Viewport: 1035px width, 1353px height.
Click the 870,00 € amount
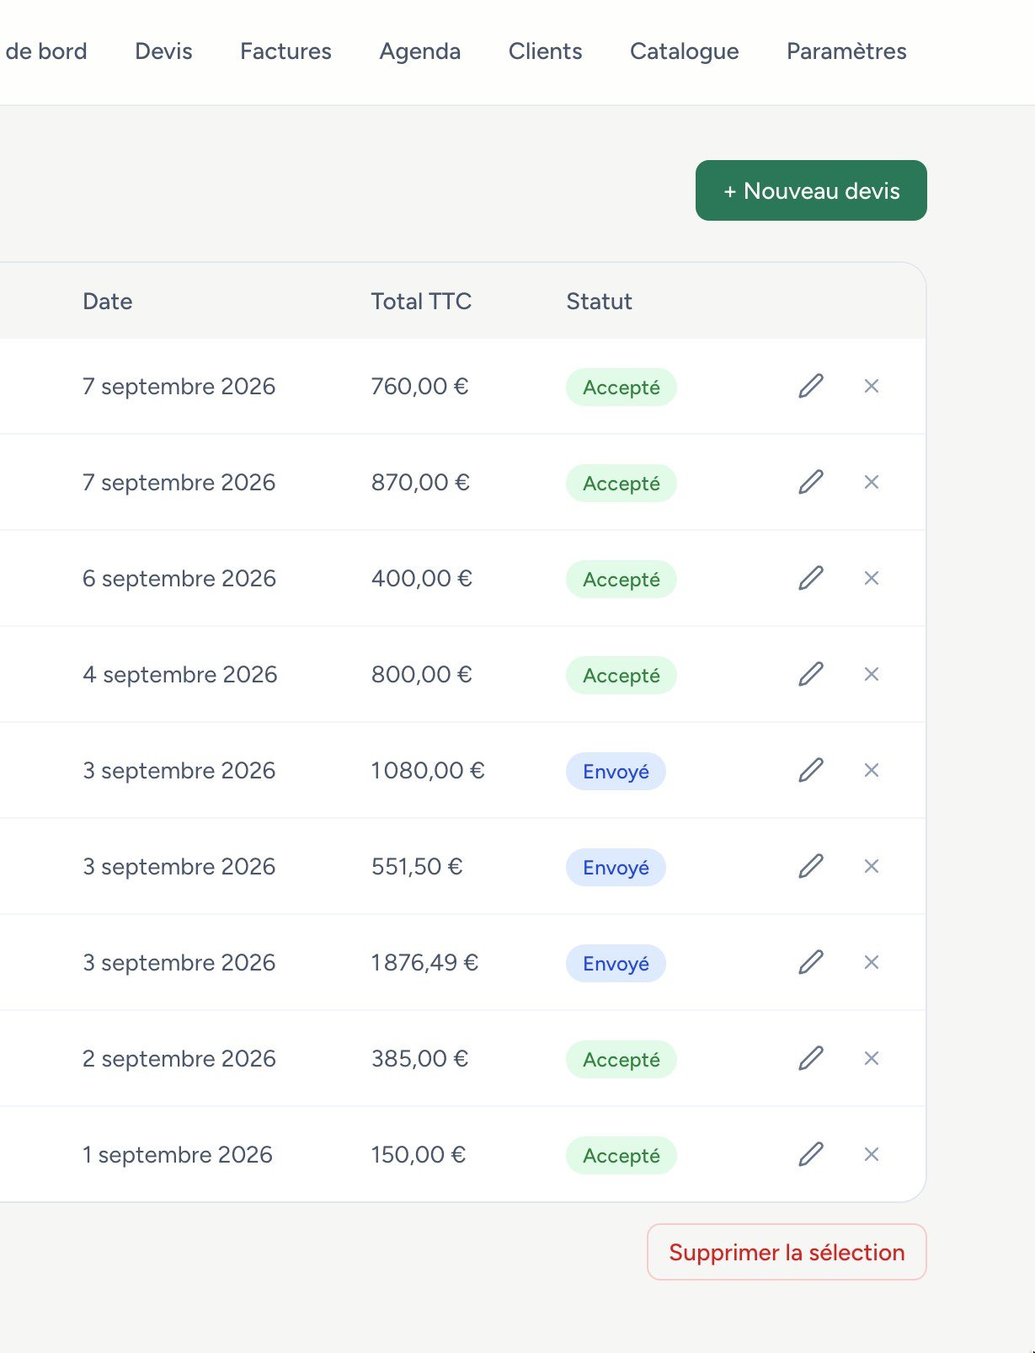point(420,482)
